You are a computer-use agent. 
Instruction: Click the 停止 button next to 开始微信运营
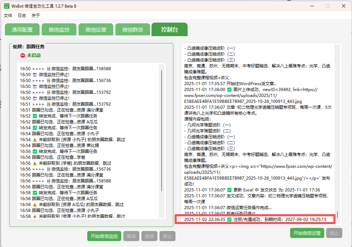coord(334,233)
